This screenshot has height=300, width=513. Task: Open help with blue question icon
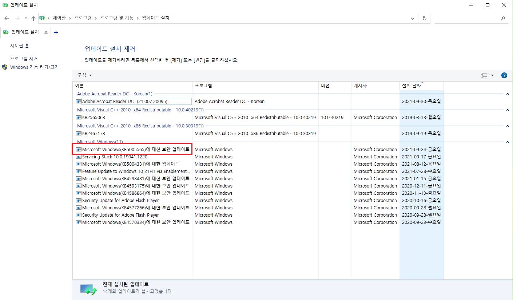pyautogui.click(x=504, y=75)
